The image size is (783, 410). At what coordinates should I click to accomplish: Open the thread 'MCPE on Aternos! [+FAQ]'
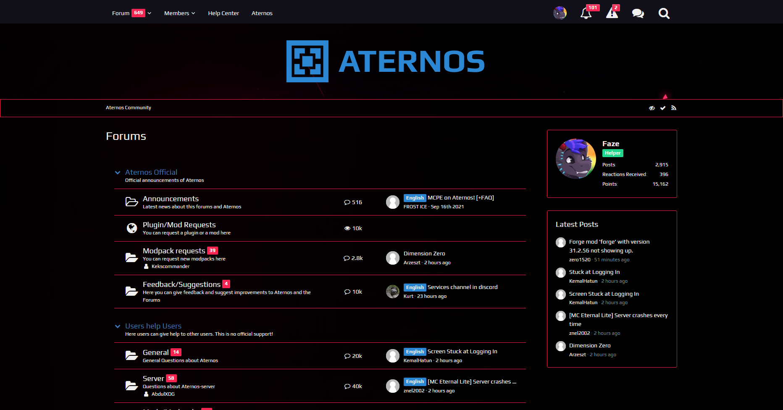pos(460,197)
